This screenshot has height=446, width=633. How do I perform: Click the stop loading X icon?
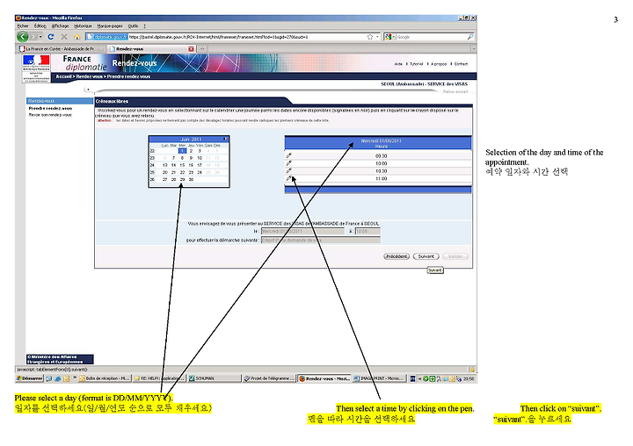coord(64,37)
